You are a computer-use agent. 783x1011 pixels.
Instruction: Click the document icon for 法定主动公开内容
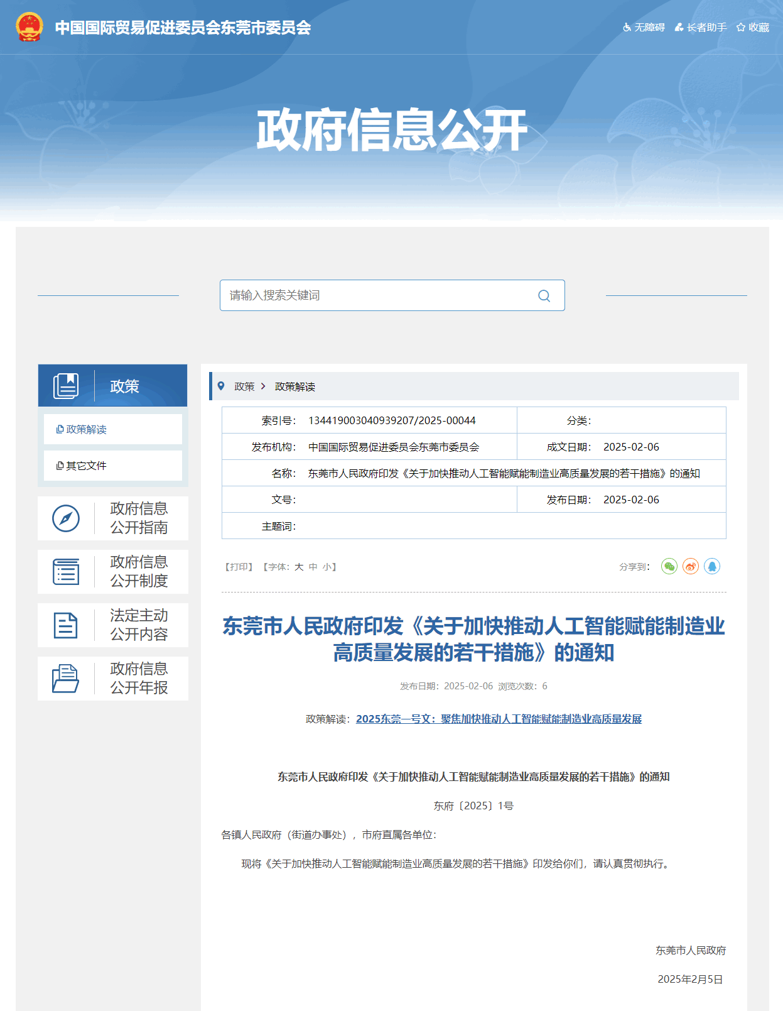[66, 625]
